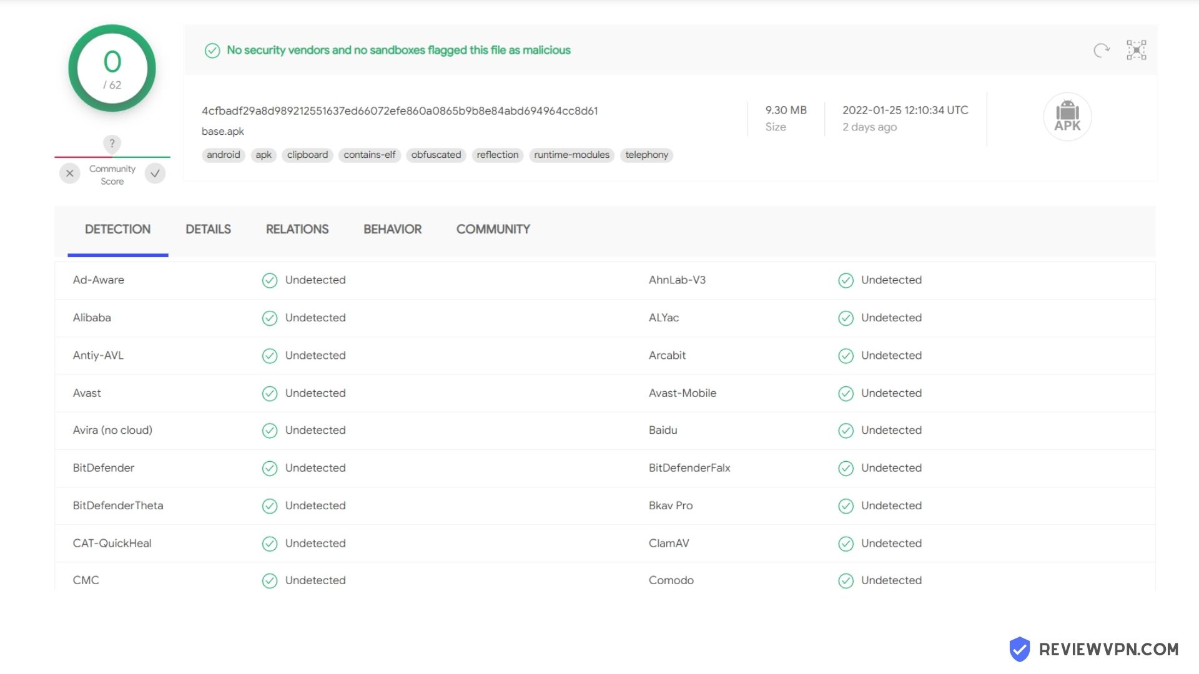Switch to the DETAILS tab
The width and height of the screenshot is (1199, 674).
point(208,229)
